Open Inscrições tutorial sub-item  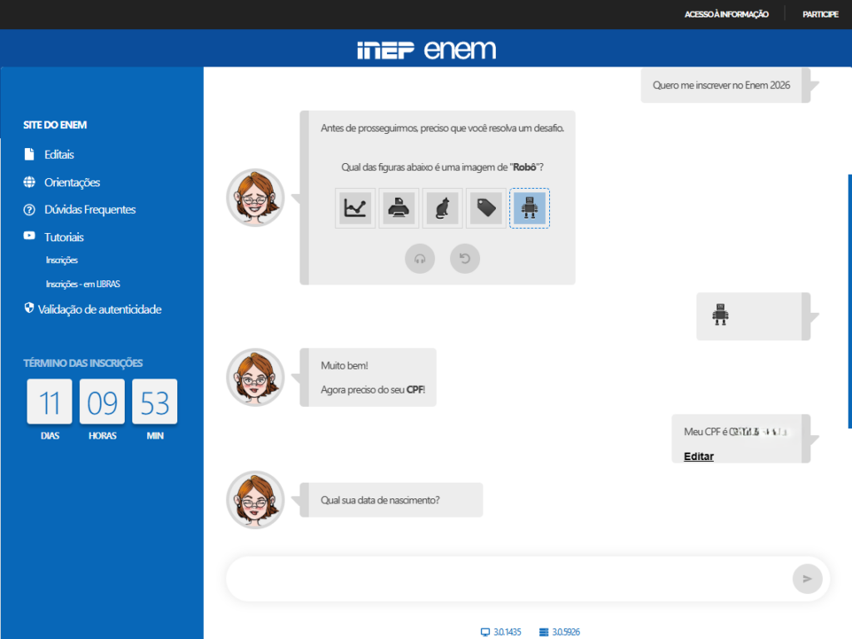62,260
